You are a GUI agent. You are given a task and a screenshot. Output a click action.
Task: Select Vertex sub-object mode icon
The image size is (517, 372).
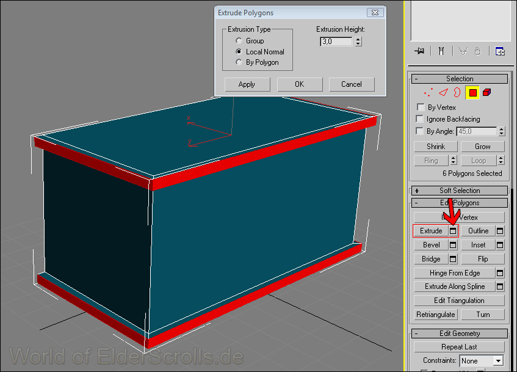click(x=428, y=93)
